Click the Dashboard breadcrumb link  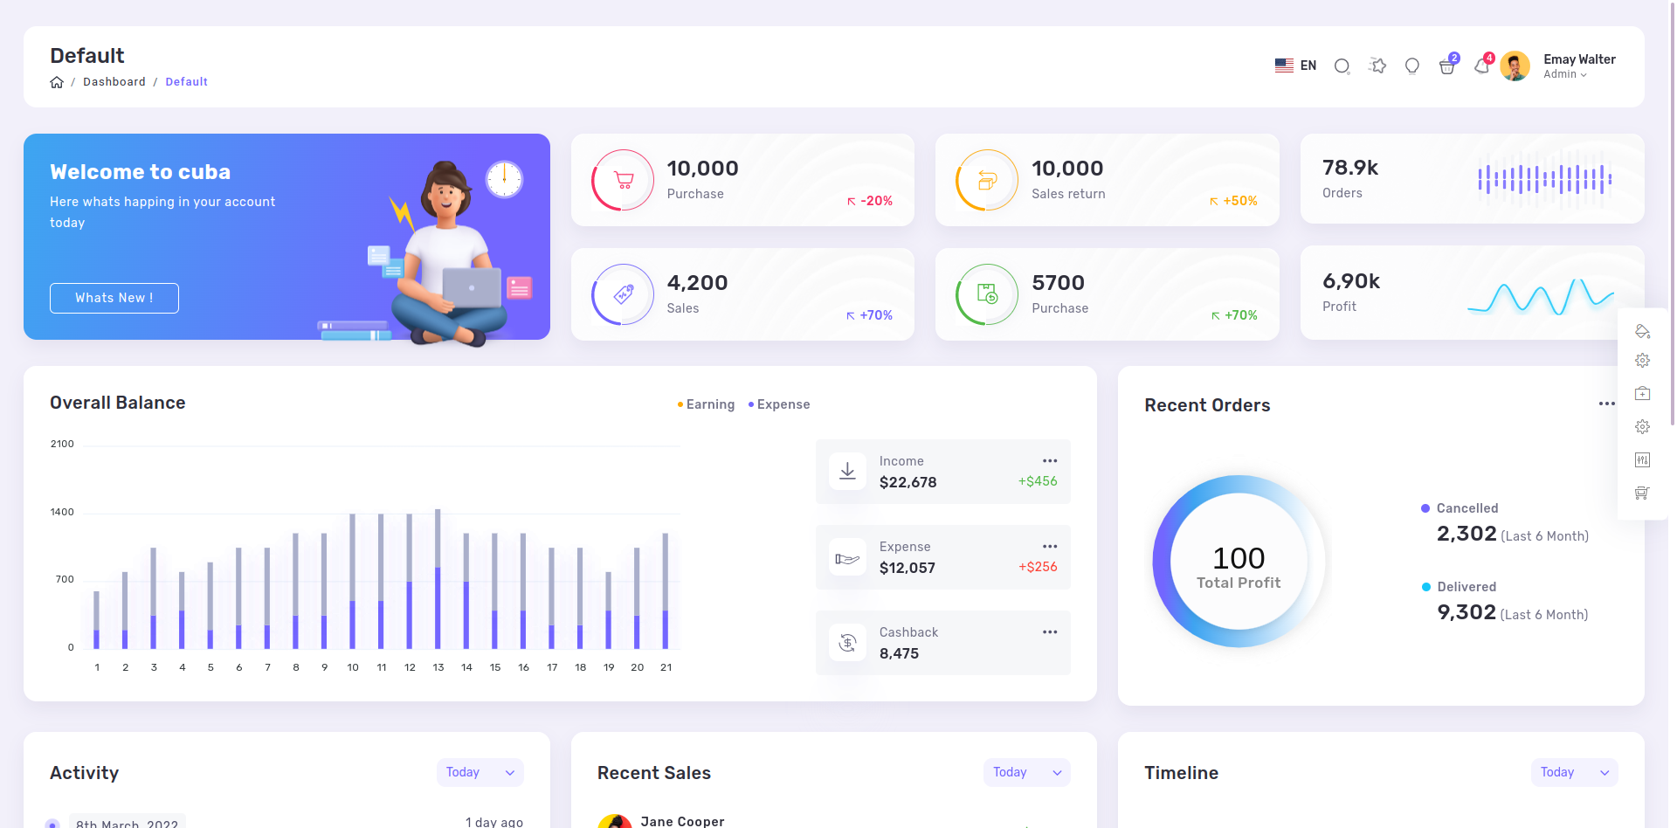114,81
